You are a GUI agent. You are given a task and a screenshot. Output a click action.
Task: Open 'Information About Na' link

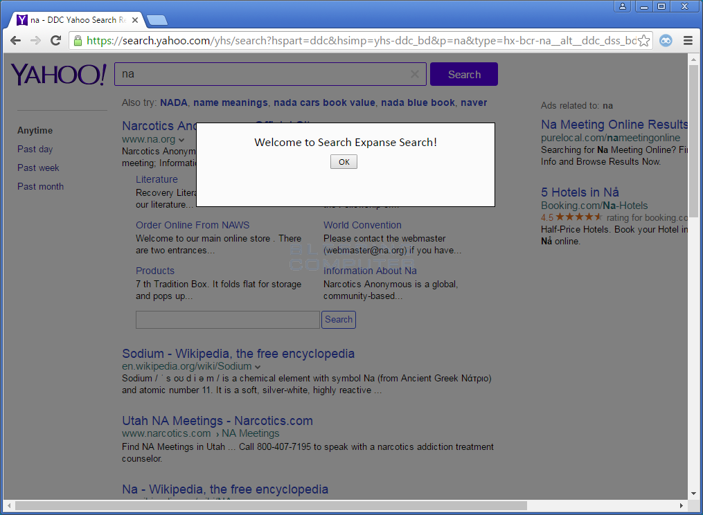click(370, 271)
